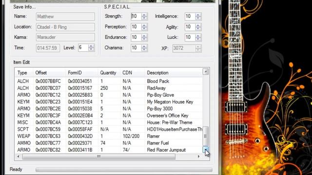Select the Flamer weapon row
Image resolution: width=312 pixels, height=175 pixels.
click(109, 136)
